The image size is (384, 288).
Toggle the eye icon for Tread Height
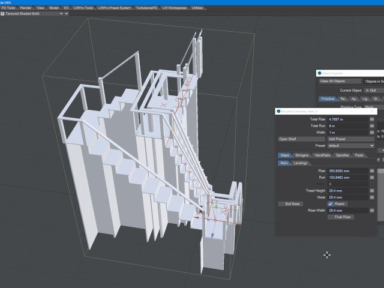(x=372, y=191)
